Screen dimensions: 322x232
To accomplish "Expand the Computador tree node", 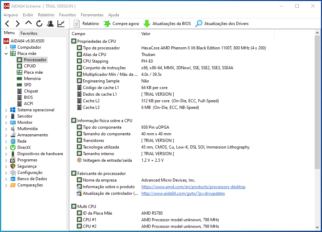I will click(6, 48).
